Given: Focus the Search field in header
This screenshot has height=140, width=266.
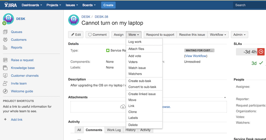Looking at the screenshot, I should (249, 5).
